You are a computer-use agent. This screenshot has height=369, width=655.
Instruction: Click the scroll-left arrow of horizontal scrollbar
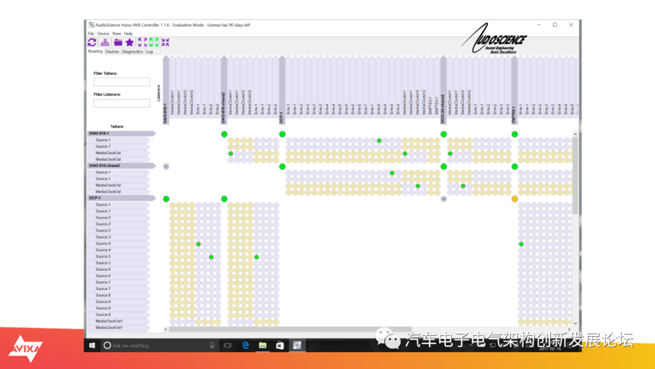(166, 330)
